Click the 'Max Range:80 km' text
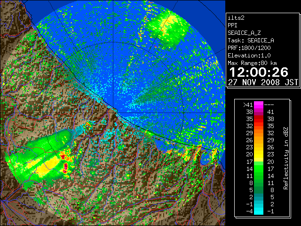The image size is (301, 226). coord(252,63)
